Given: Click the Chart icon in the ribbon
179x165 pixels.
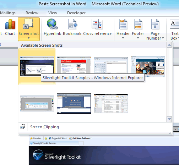Looking at the screenshot, I should coord(10,24).
